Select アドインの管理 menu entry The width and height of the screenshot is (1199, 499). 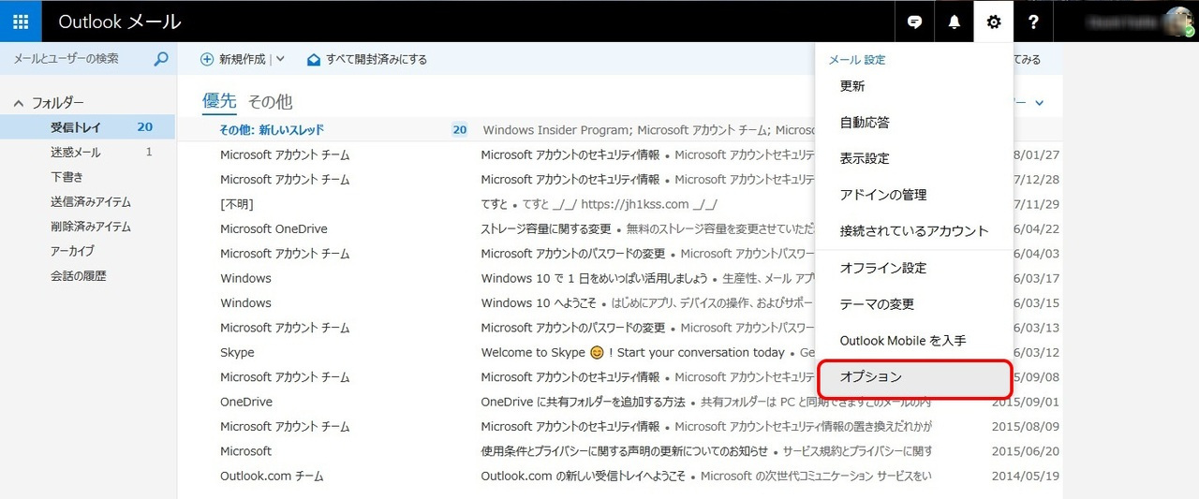[914, 195]
